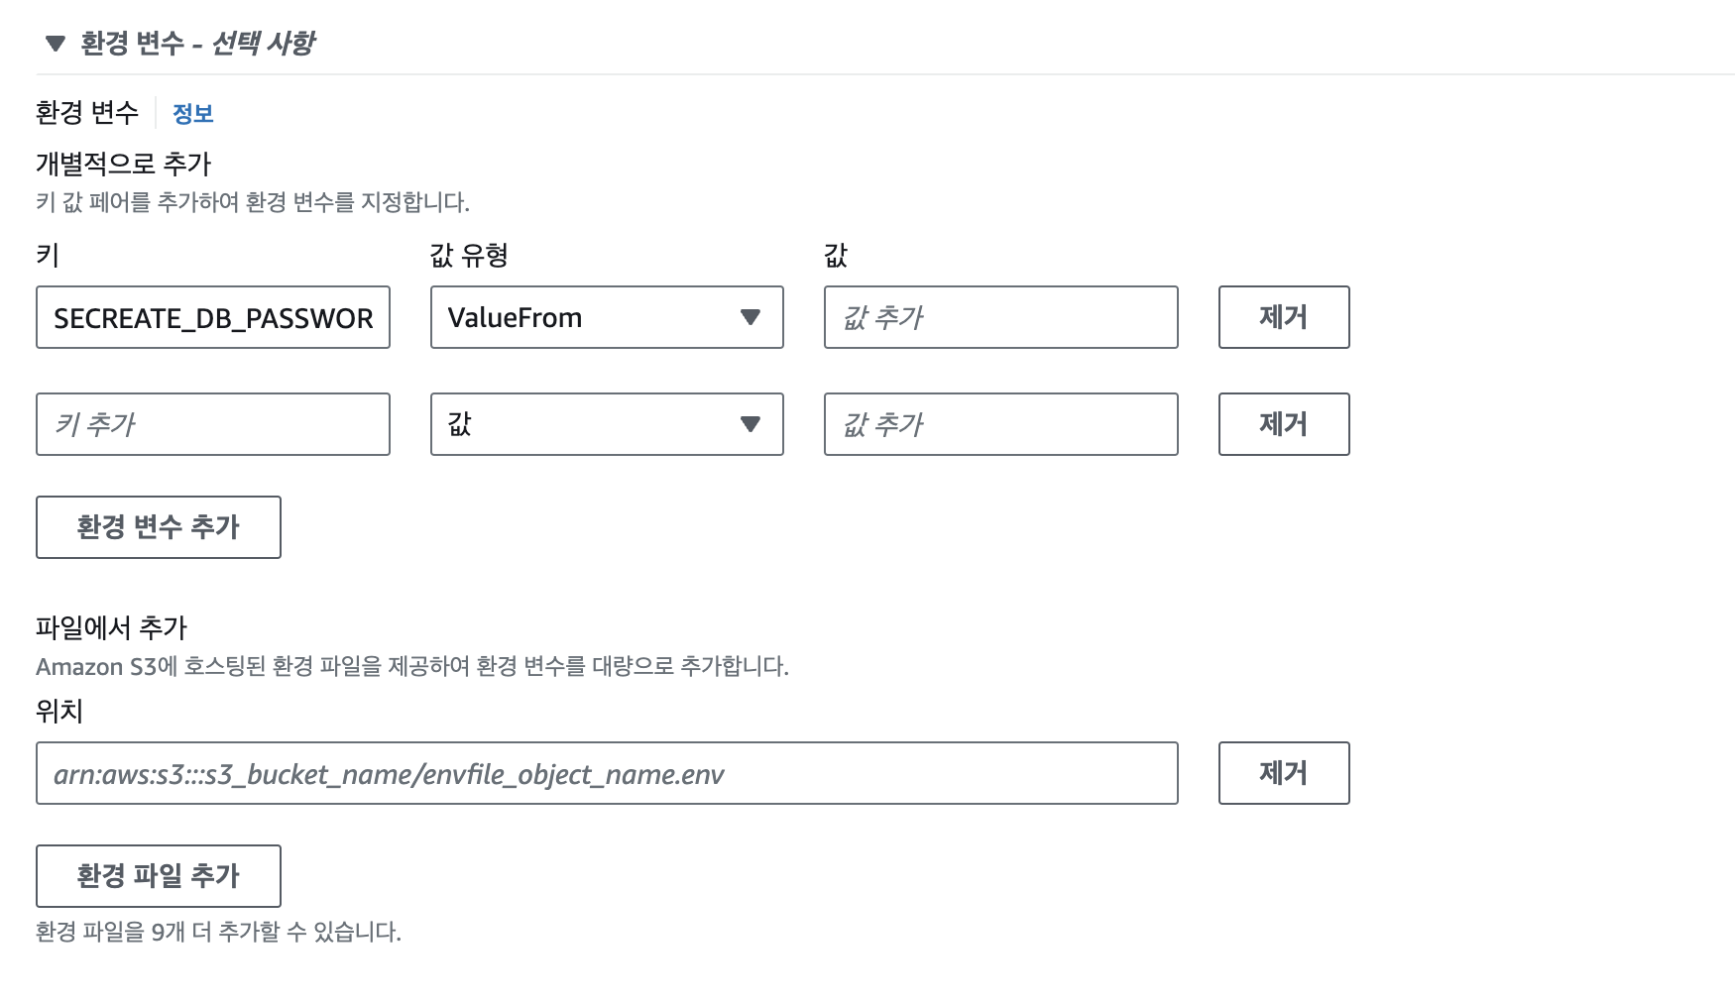This screenshot has width=1735, height=1005.
Task: Click the SECREATE_DB_PASSWOR key field
Action: tap(212, 318)
